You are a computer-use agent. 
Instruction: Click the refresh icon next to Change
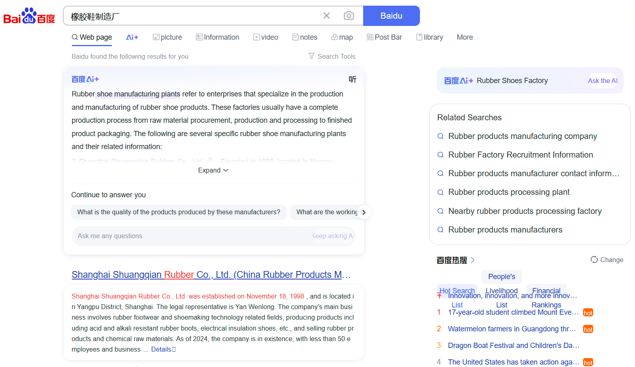(594, 260)
